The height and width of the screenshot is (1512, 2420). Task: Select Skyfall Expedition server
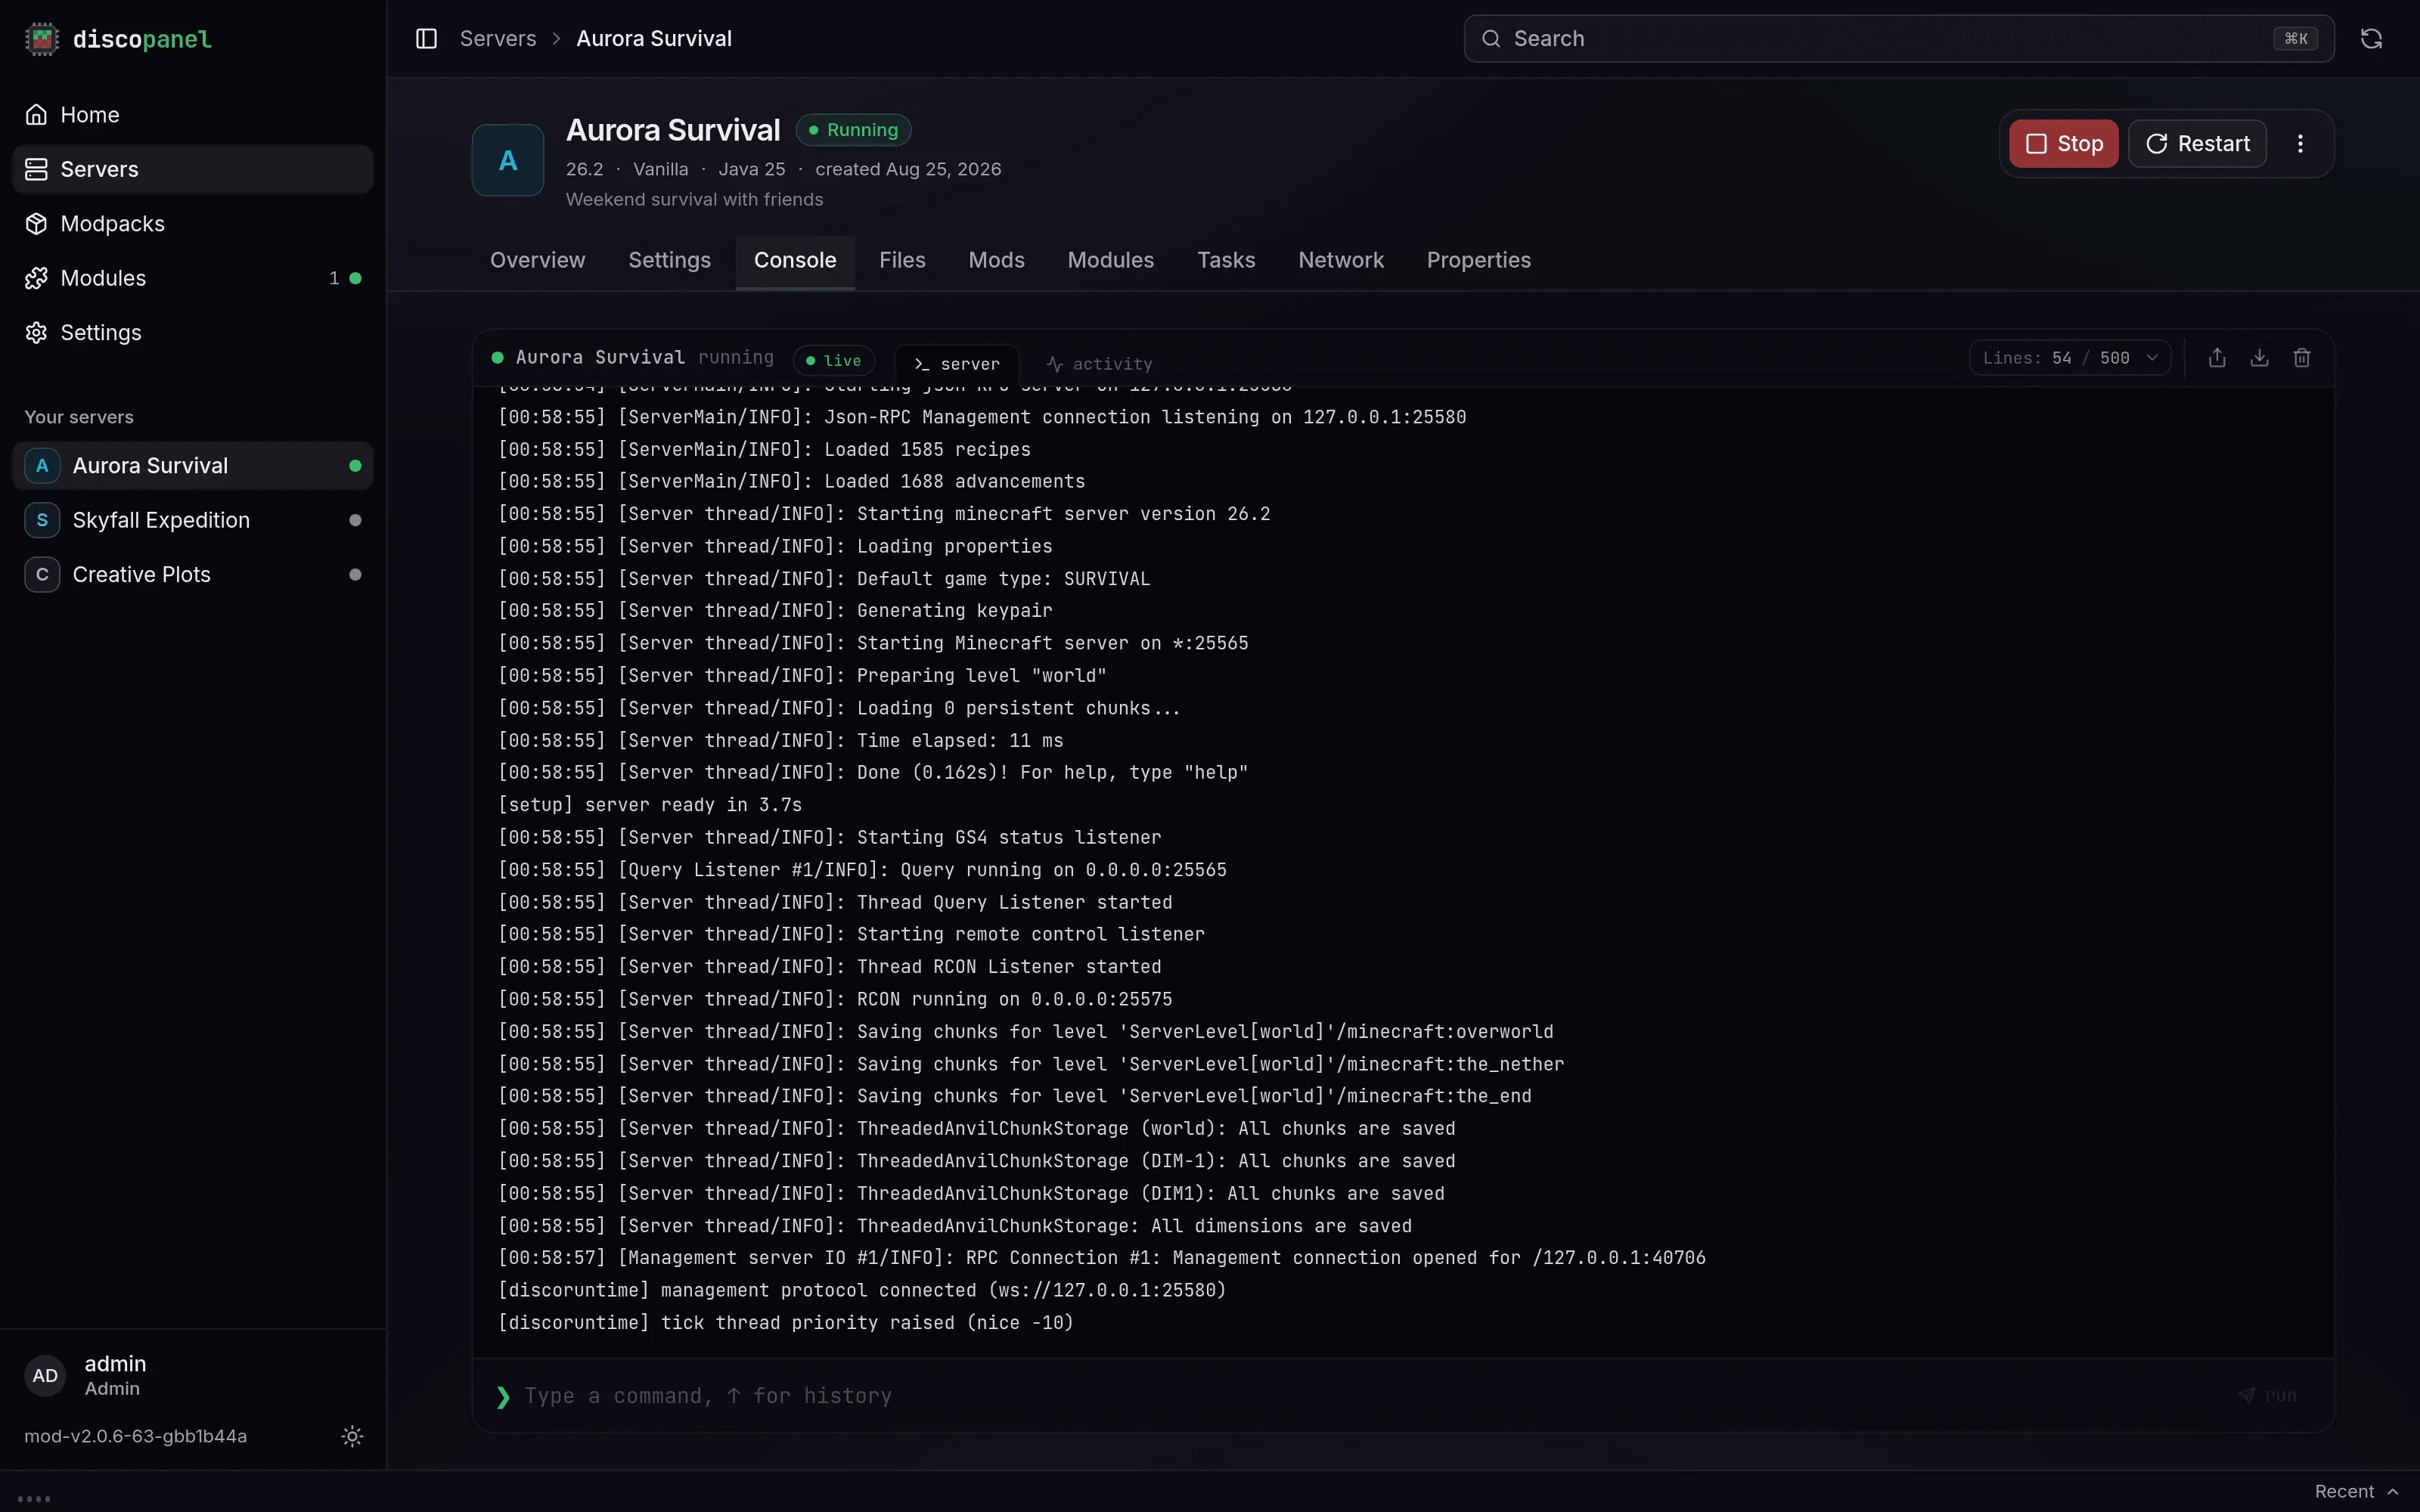pyautogui.click(x=192, y=520)
